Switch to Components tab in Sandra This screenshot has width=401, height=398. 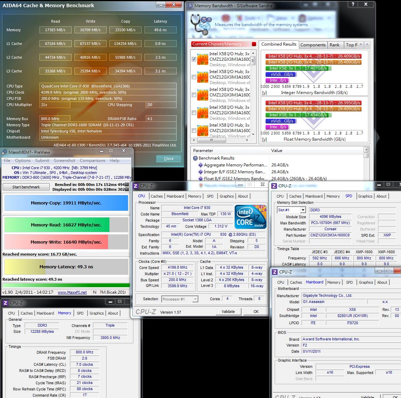(x=313, y=45)
